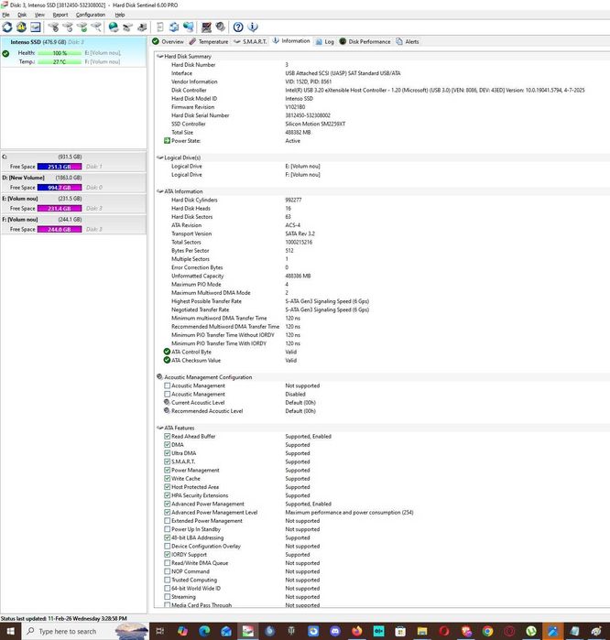This screenshot has height=640, width=610.
Task: Open Microsoft Edge from the taskbar
Action: 204,632
